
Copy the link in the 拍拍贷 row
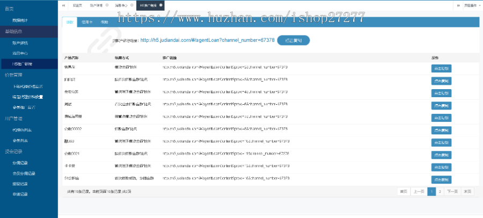(x=441, y=81)
